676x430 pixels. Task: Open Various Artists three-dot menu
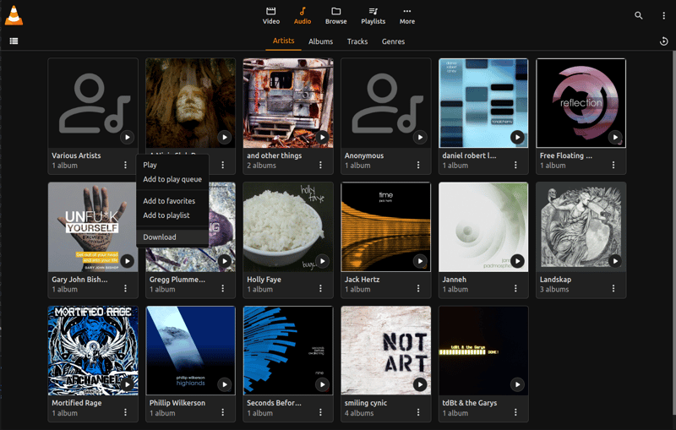(125, 165)
